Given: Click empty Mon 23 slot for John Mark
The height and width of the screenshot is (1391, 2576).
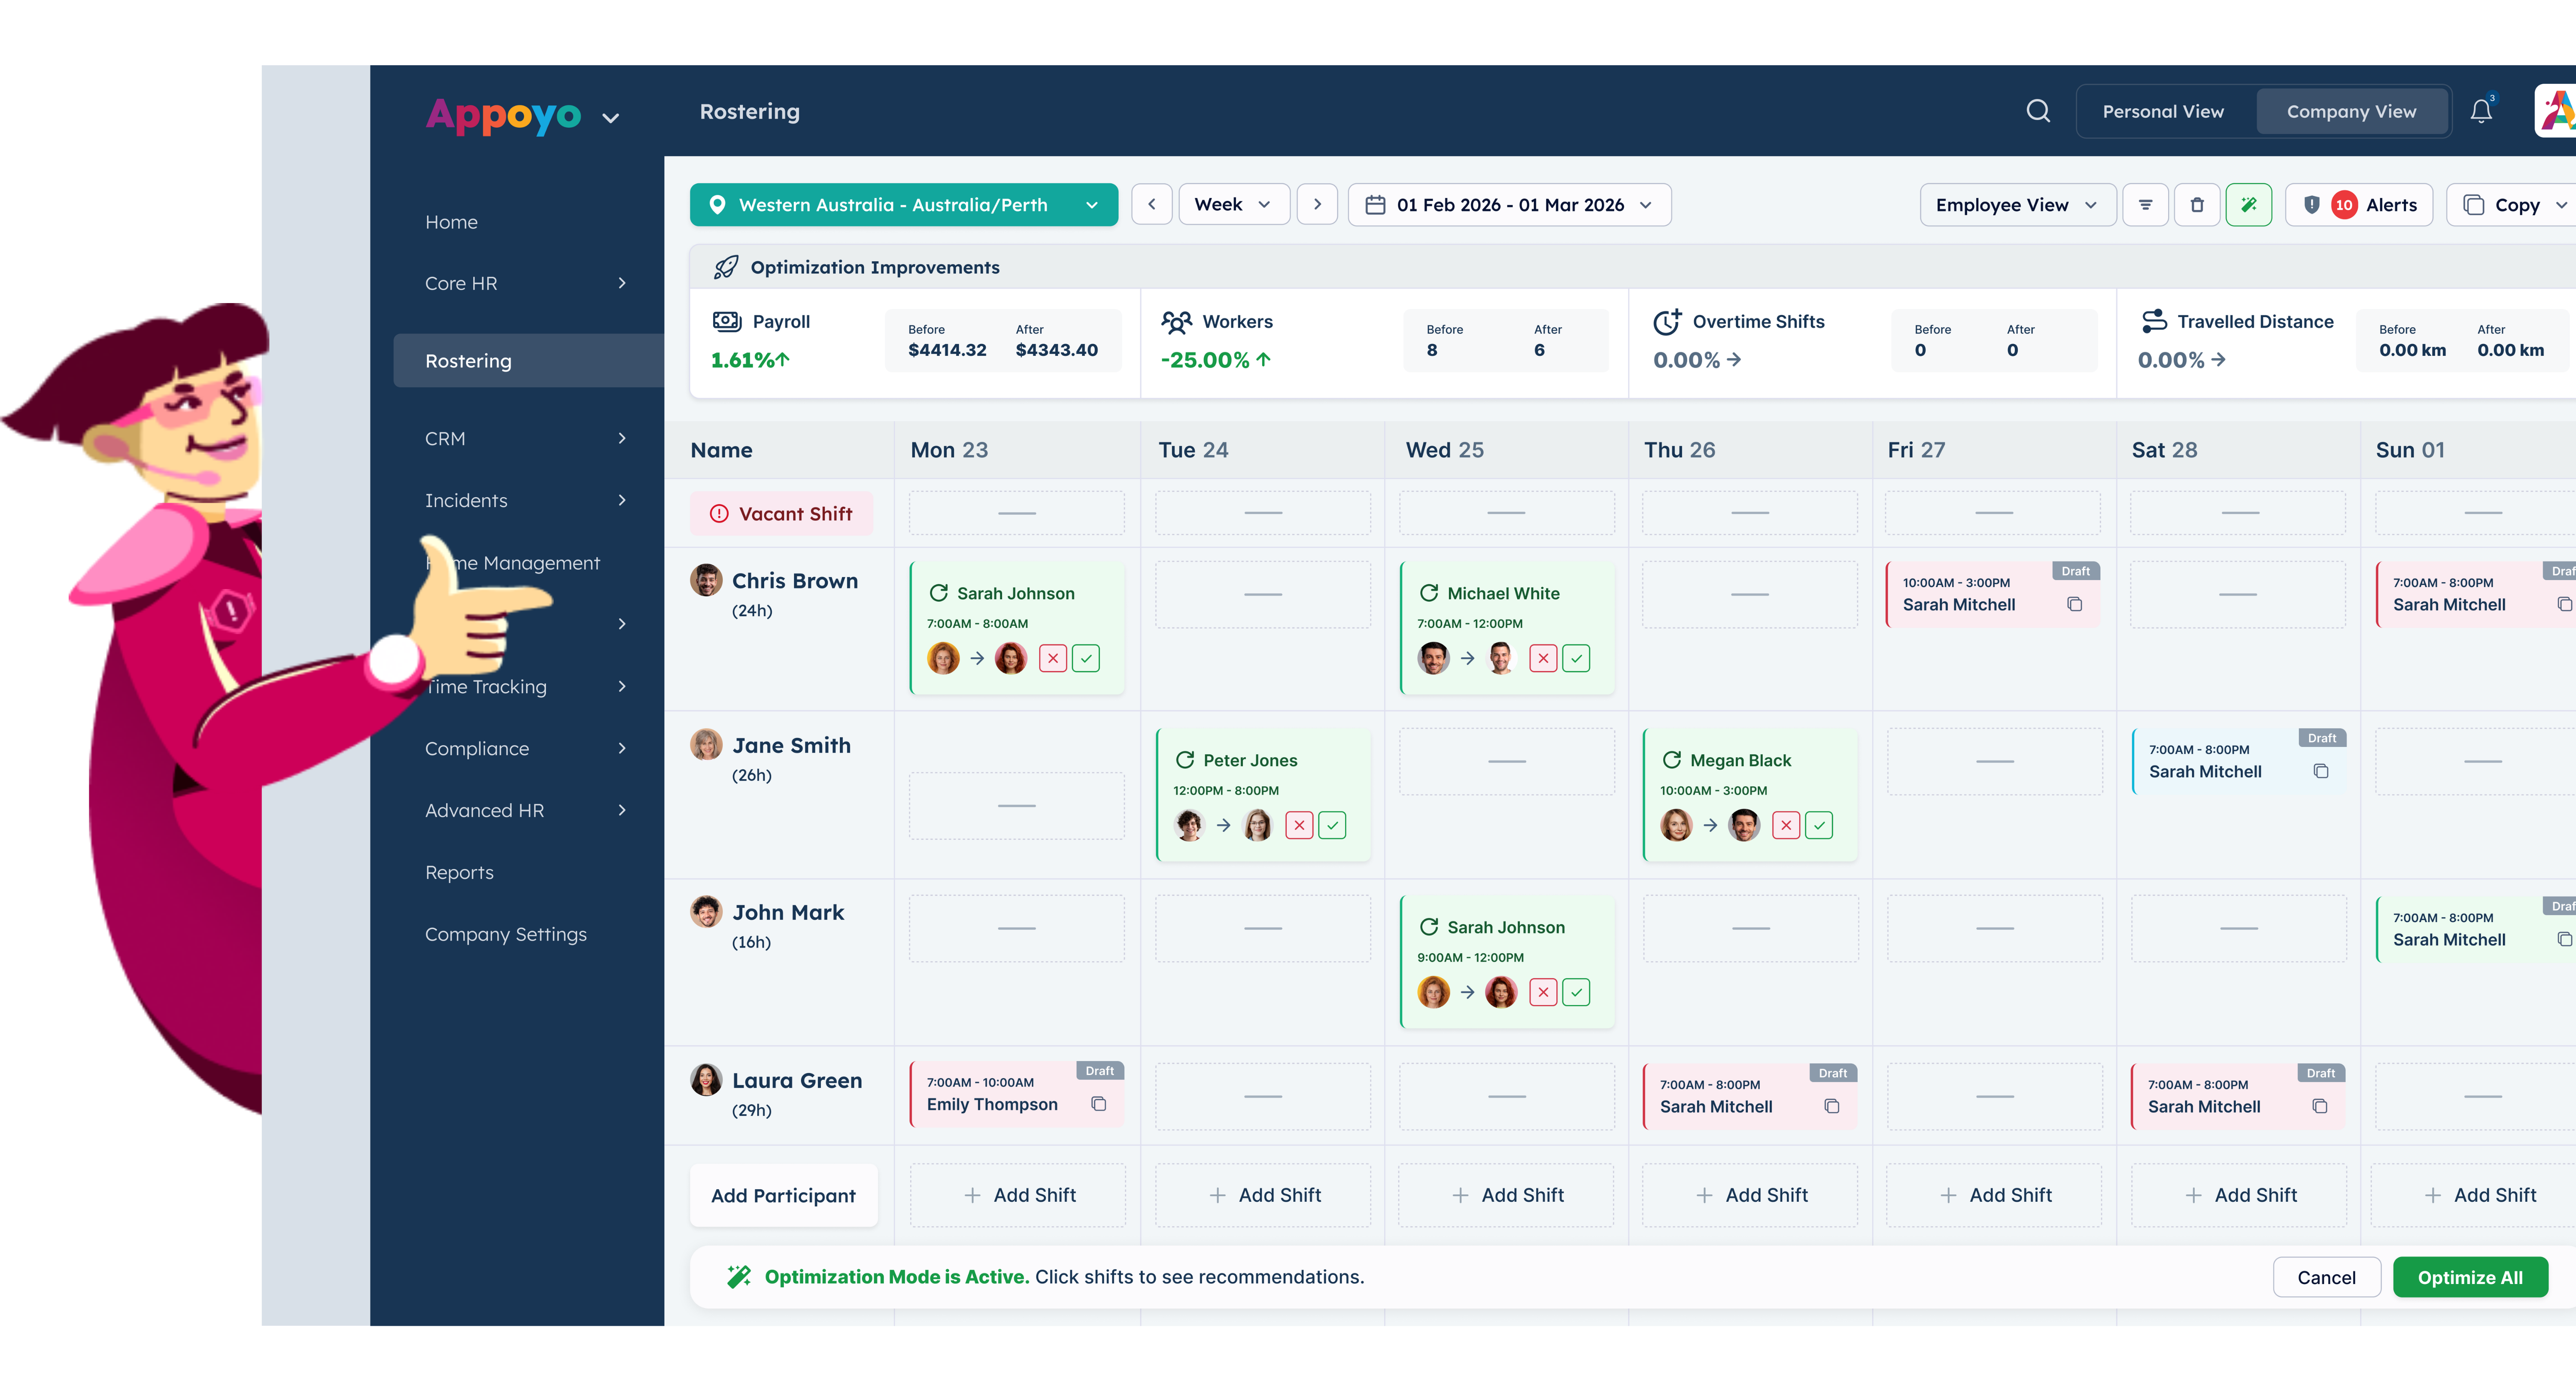Looking at the screenshot, I should (x=1017, y=928).
